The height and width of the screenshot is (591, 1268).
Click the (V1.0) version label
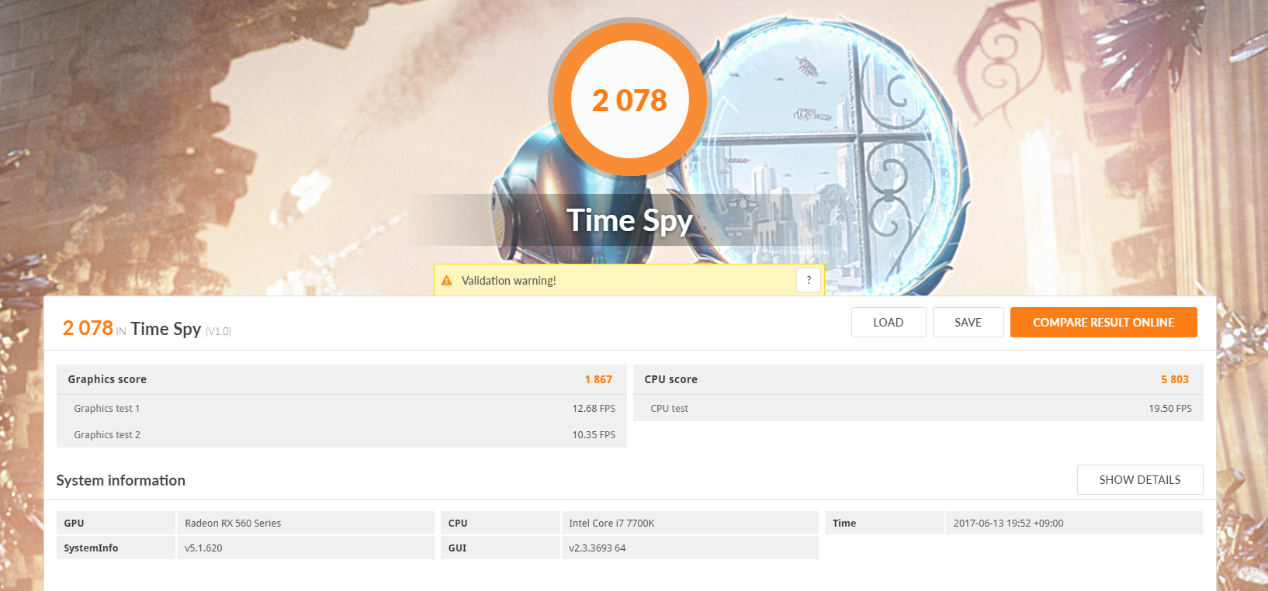pyautogui.click(x=218, y=331)
